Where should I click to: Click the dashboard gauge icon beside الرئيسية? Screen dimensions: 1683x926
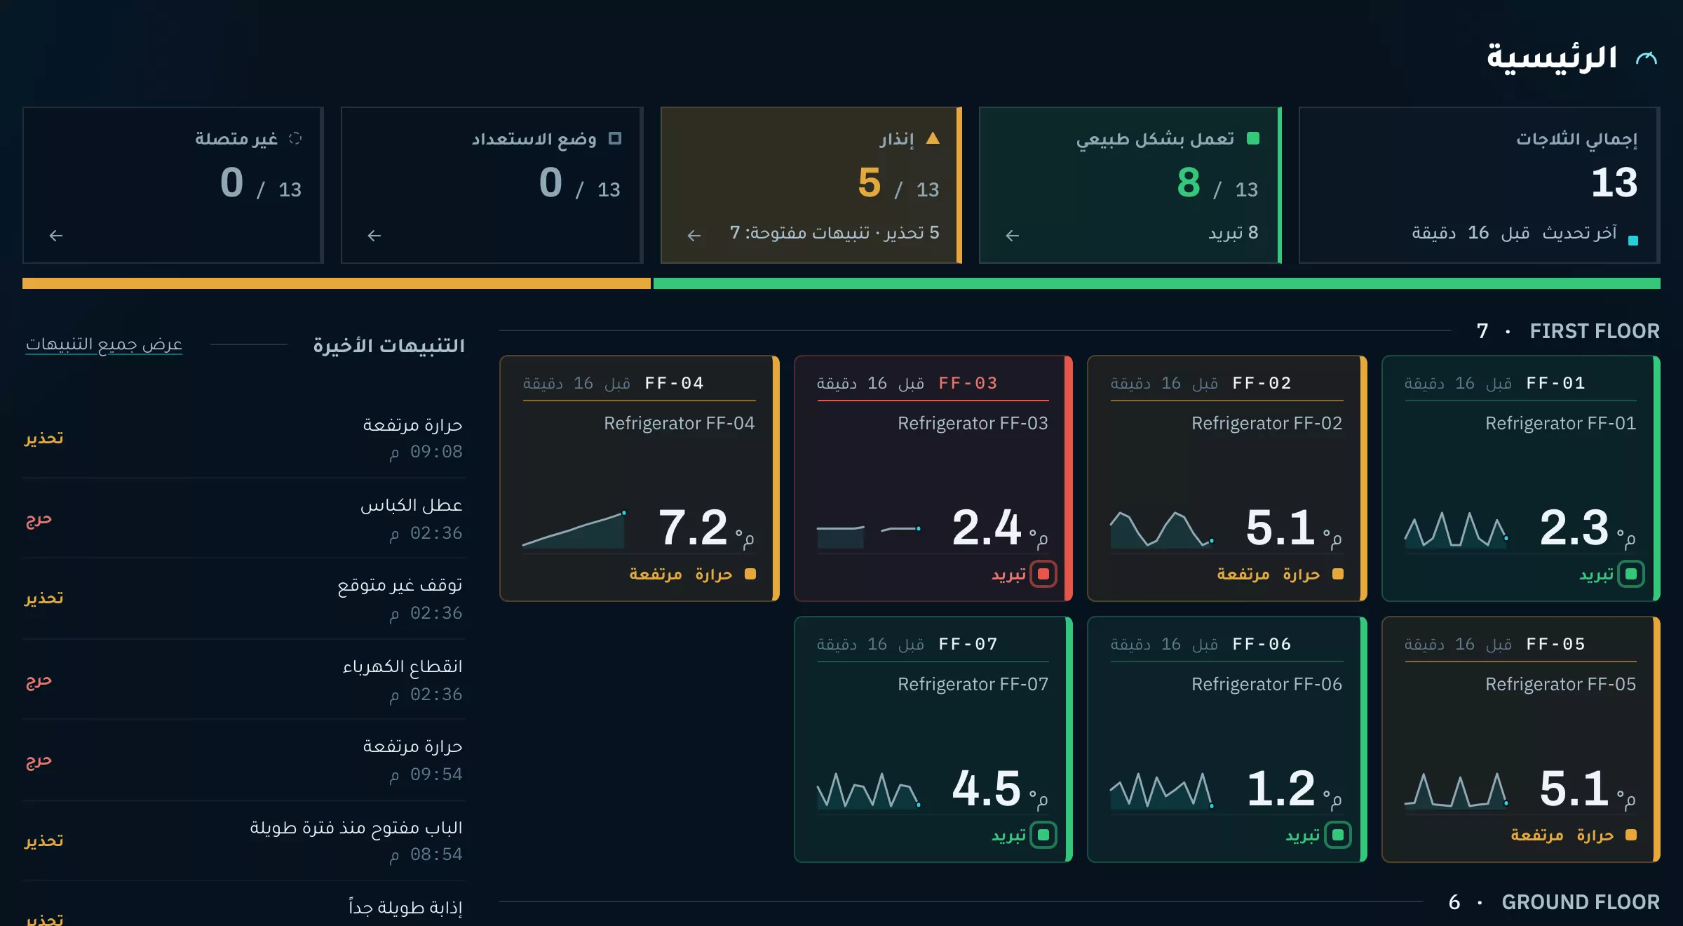coord(1647,58)
